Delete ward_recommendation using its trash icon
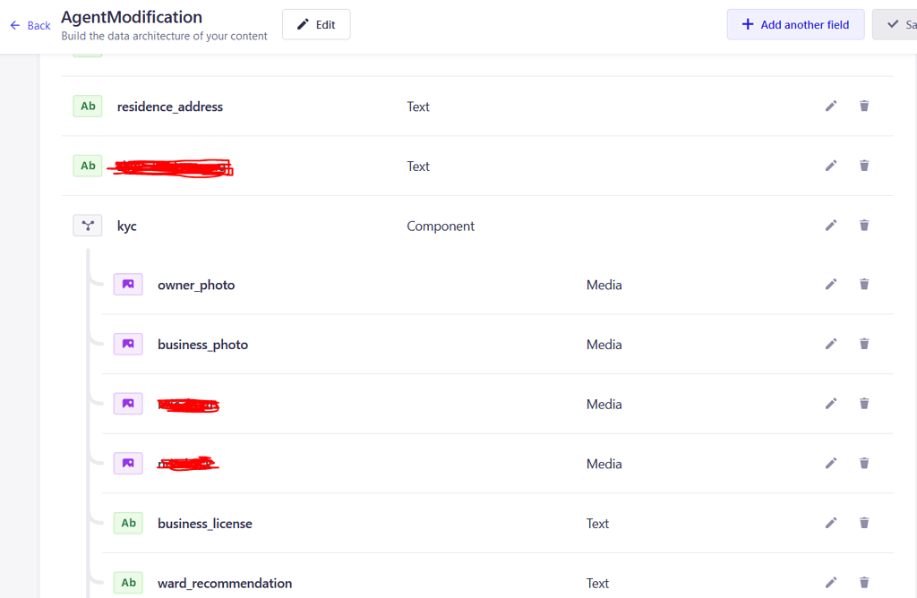Image resolution: width=917 pixels, height=598 pixels. click(x=863, y=583)
